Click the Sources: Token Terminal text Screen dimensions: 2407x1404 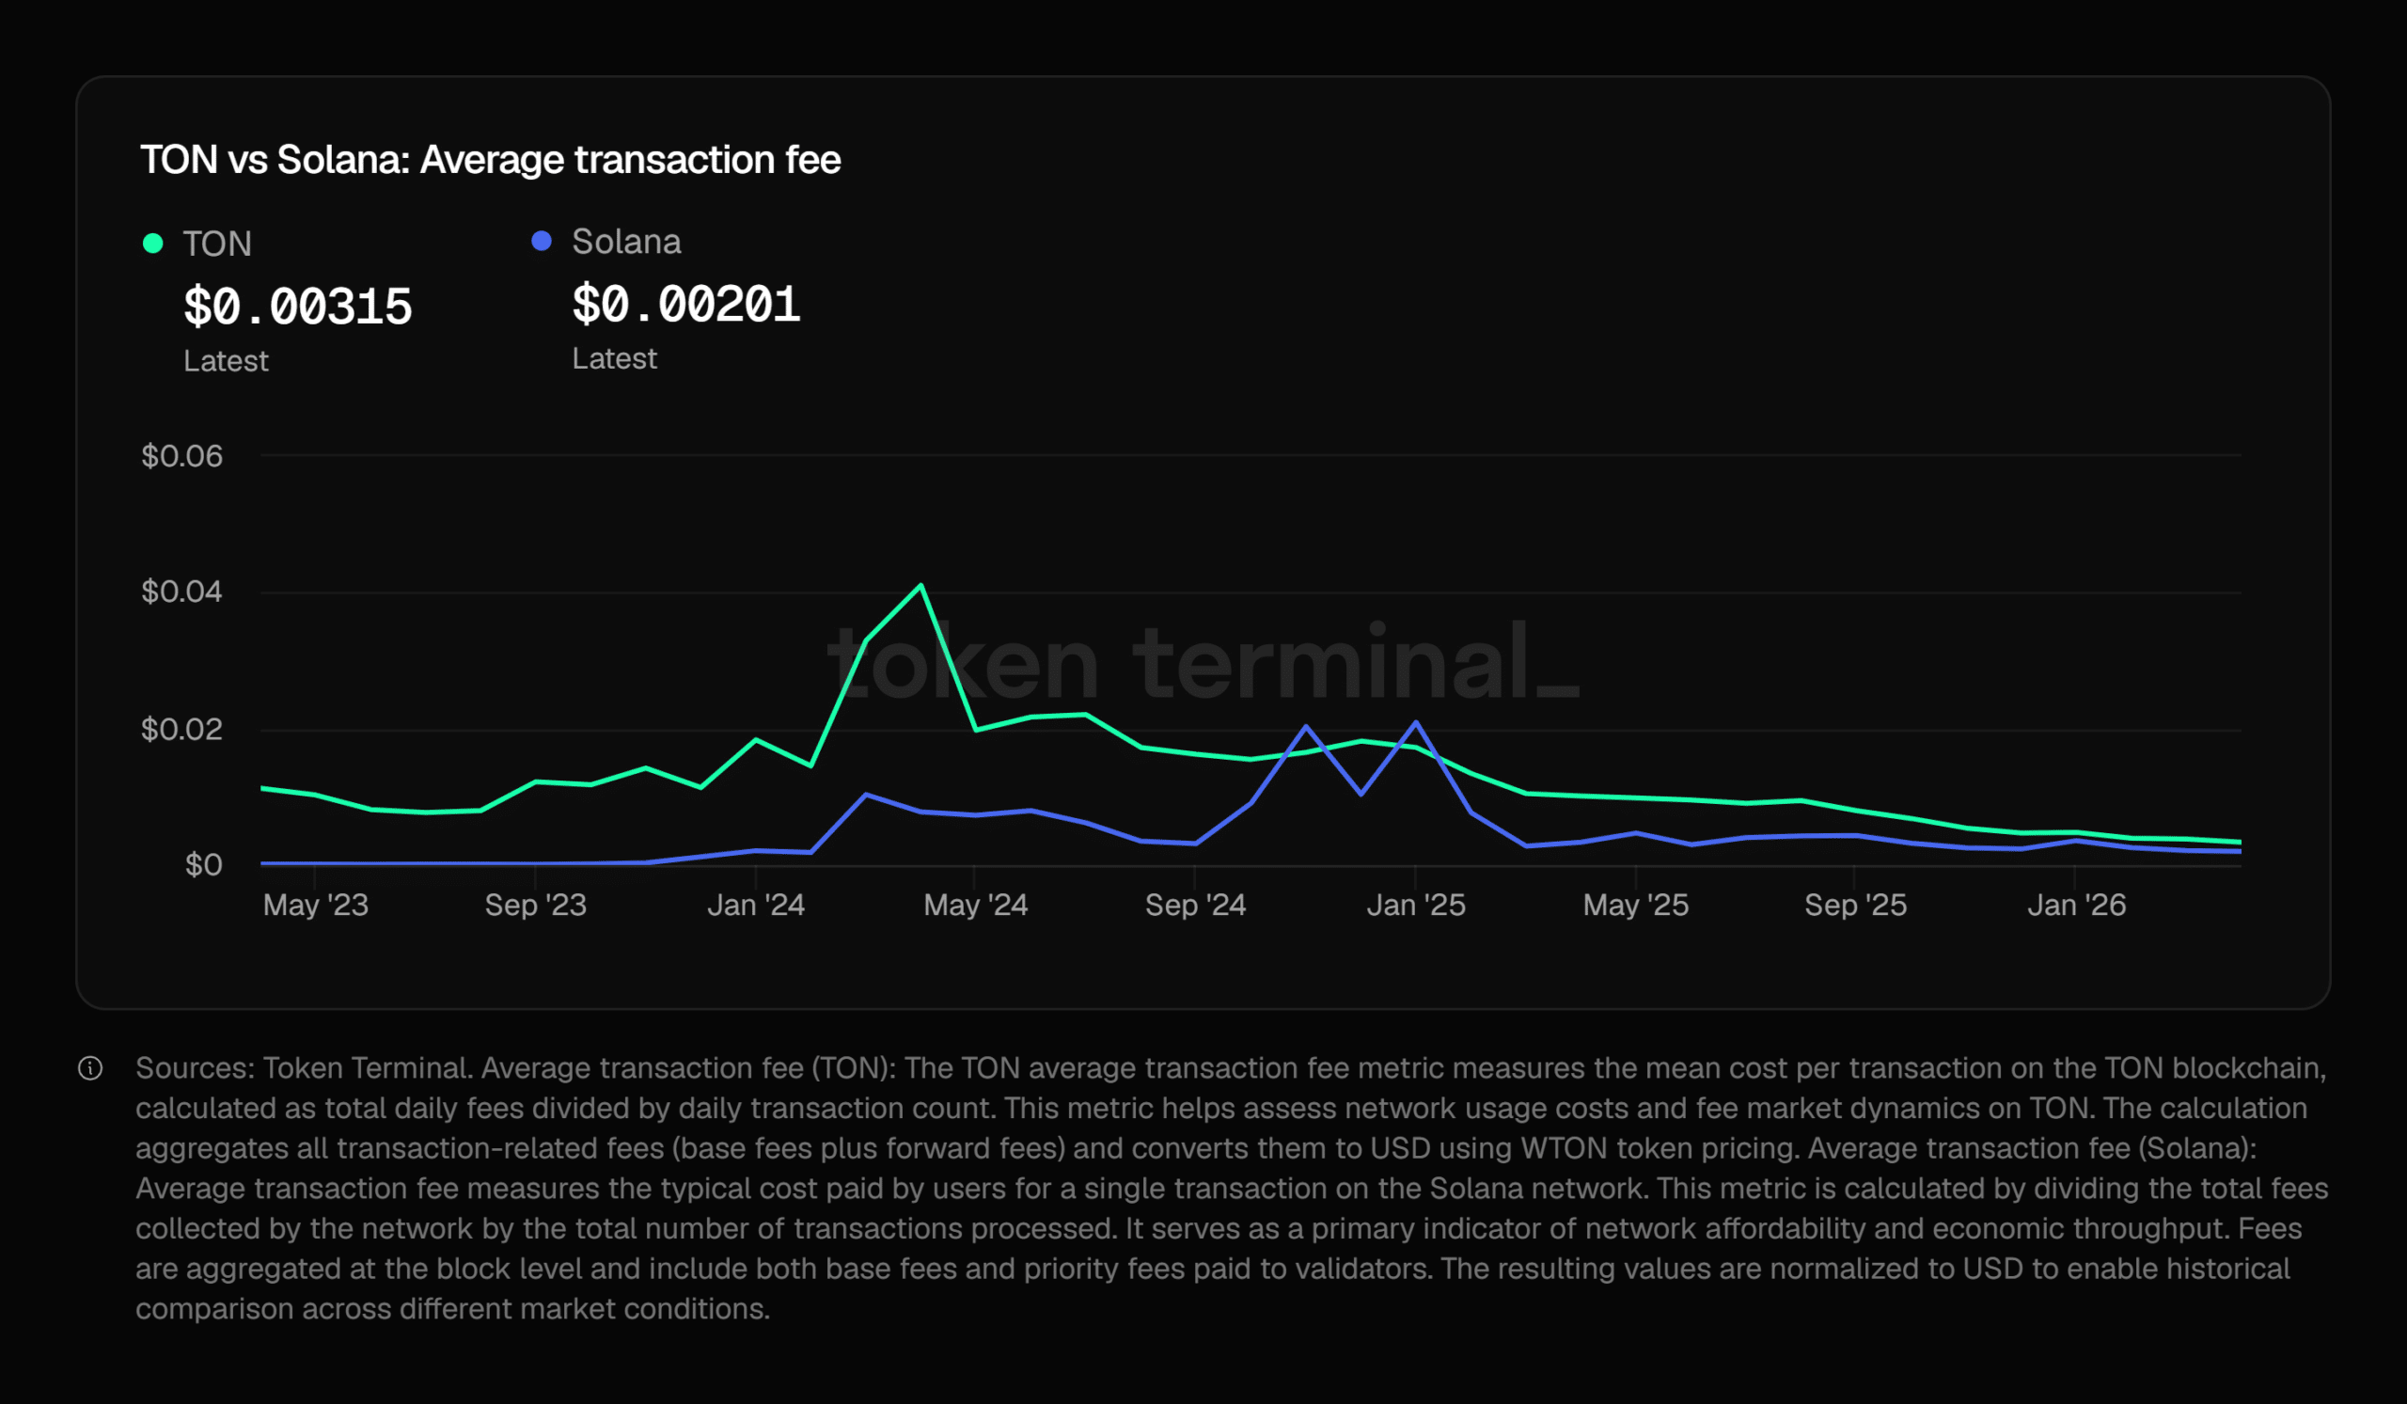tap(304, 1067)
